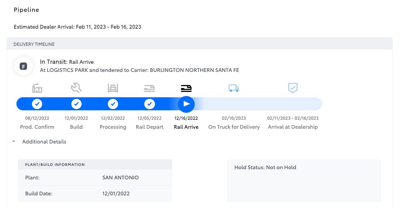This screenshot has width=405, height=208.
Task: Click the F badge icon beside In Transit
Action: [x=23, y=67]
